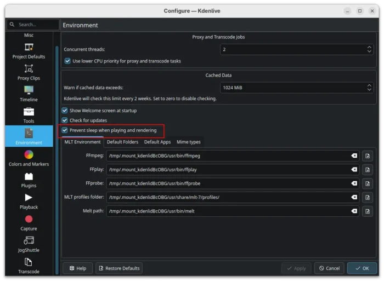Clear the FFmpeg path field
This screenshot has height=282, width=384.
(x=354, y=156)
